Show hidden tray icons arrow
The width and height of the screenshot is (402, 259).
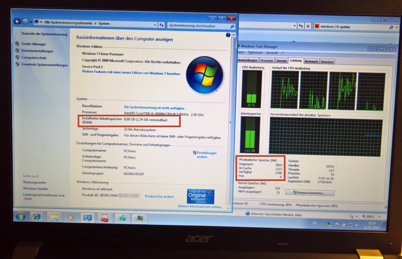pyautogui.click(x=322, y=224)
